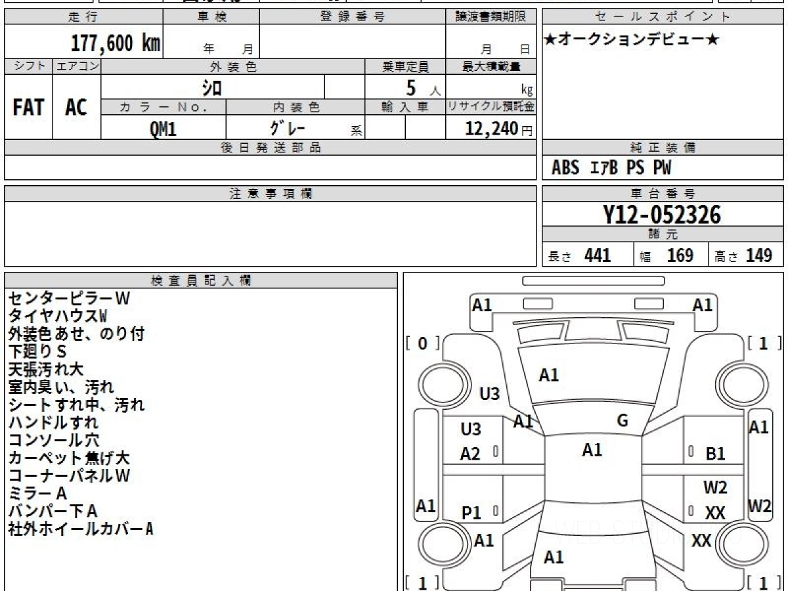Click the 12,240円 recycle deposit amount
Screen dimensions: 788x591
click(x=498, y=129)
